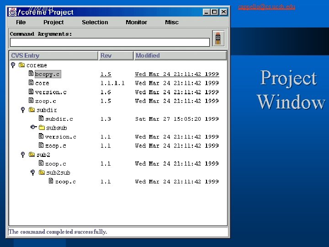
Task: Click the subsub folder icon
Action: 42,128
